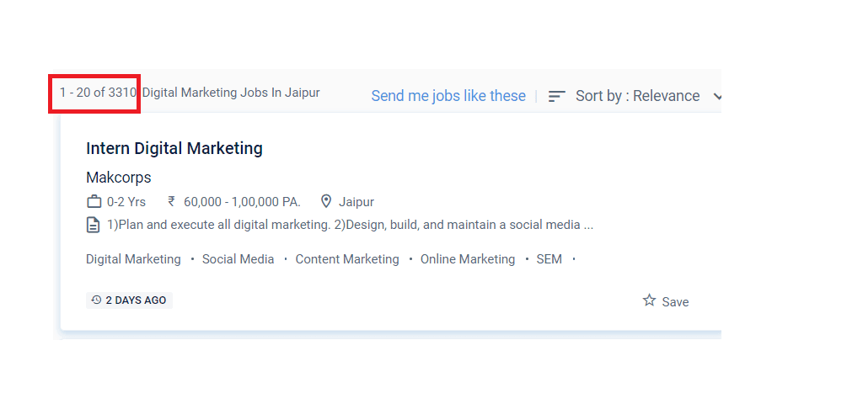Click the briefcase experience icon
The image size is (847, 420).
click(x=94, y=202)
